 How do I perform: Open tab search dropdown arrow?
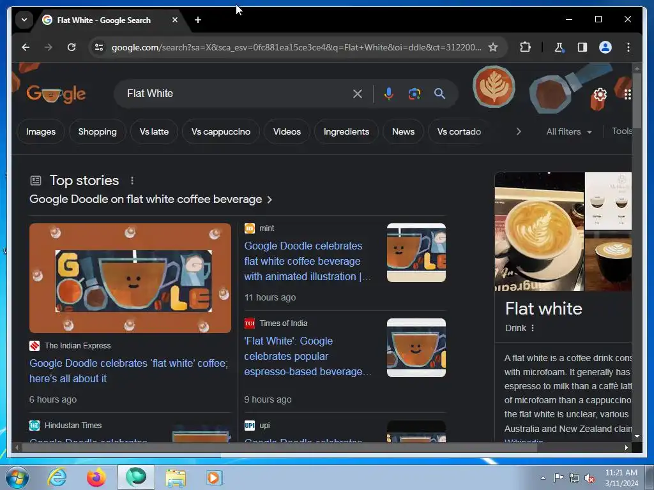24,20
